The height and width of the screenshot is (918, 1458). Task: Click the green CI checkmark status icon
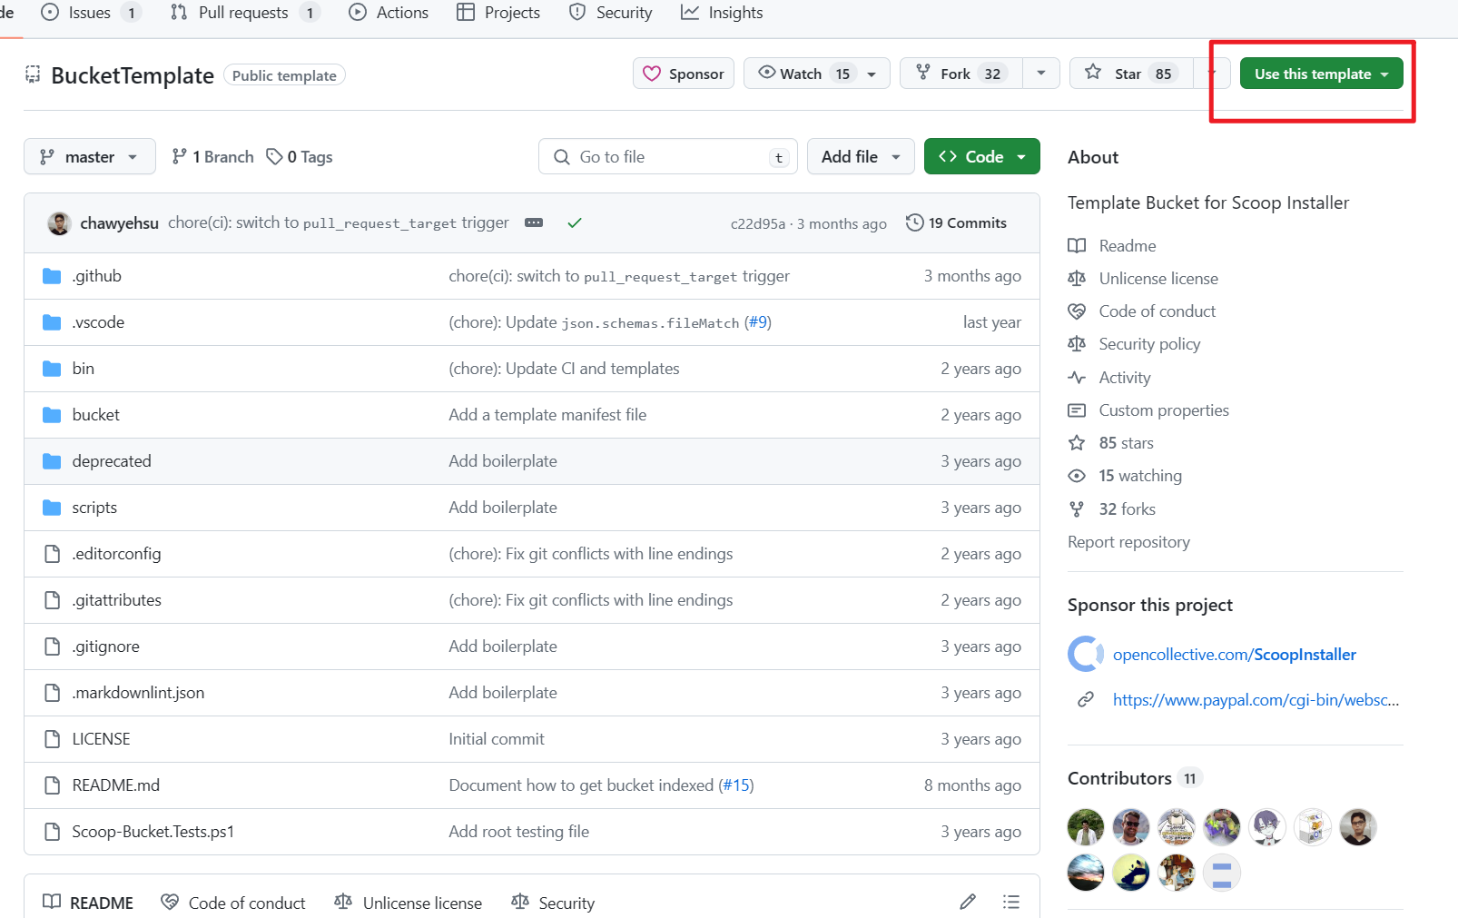575,222
